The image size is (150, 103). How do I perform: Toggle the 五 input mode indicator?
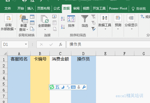(x=57, y=87)
